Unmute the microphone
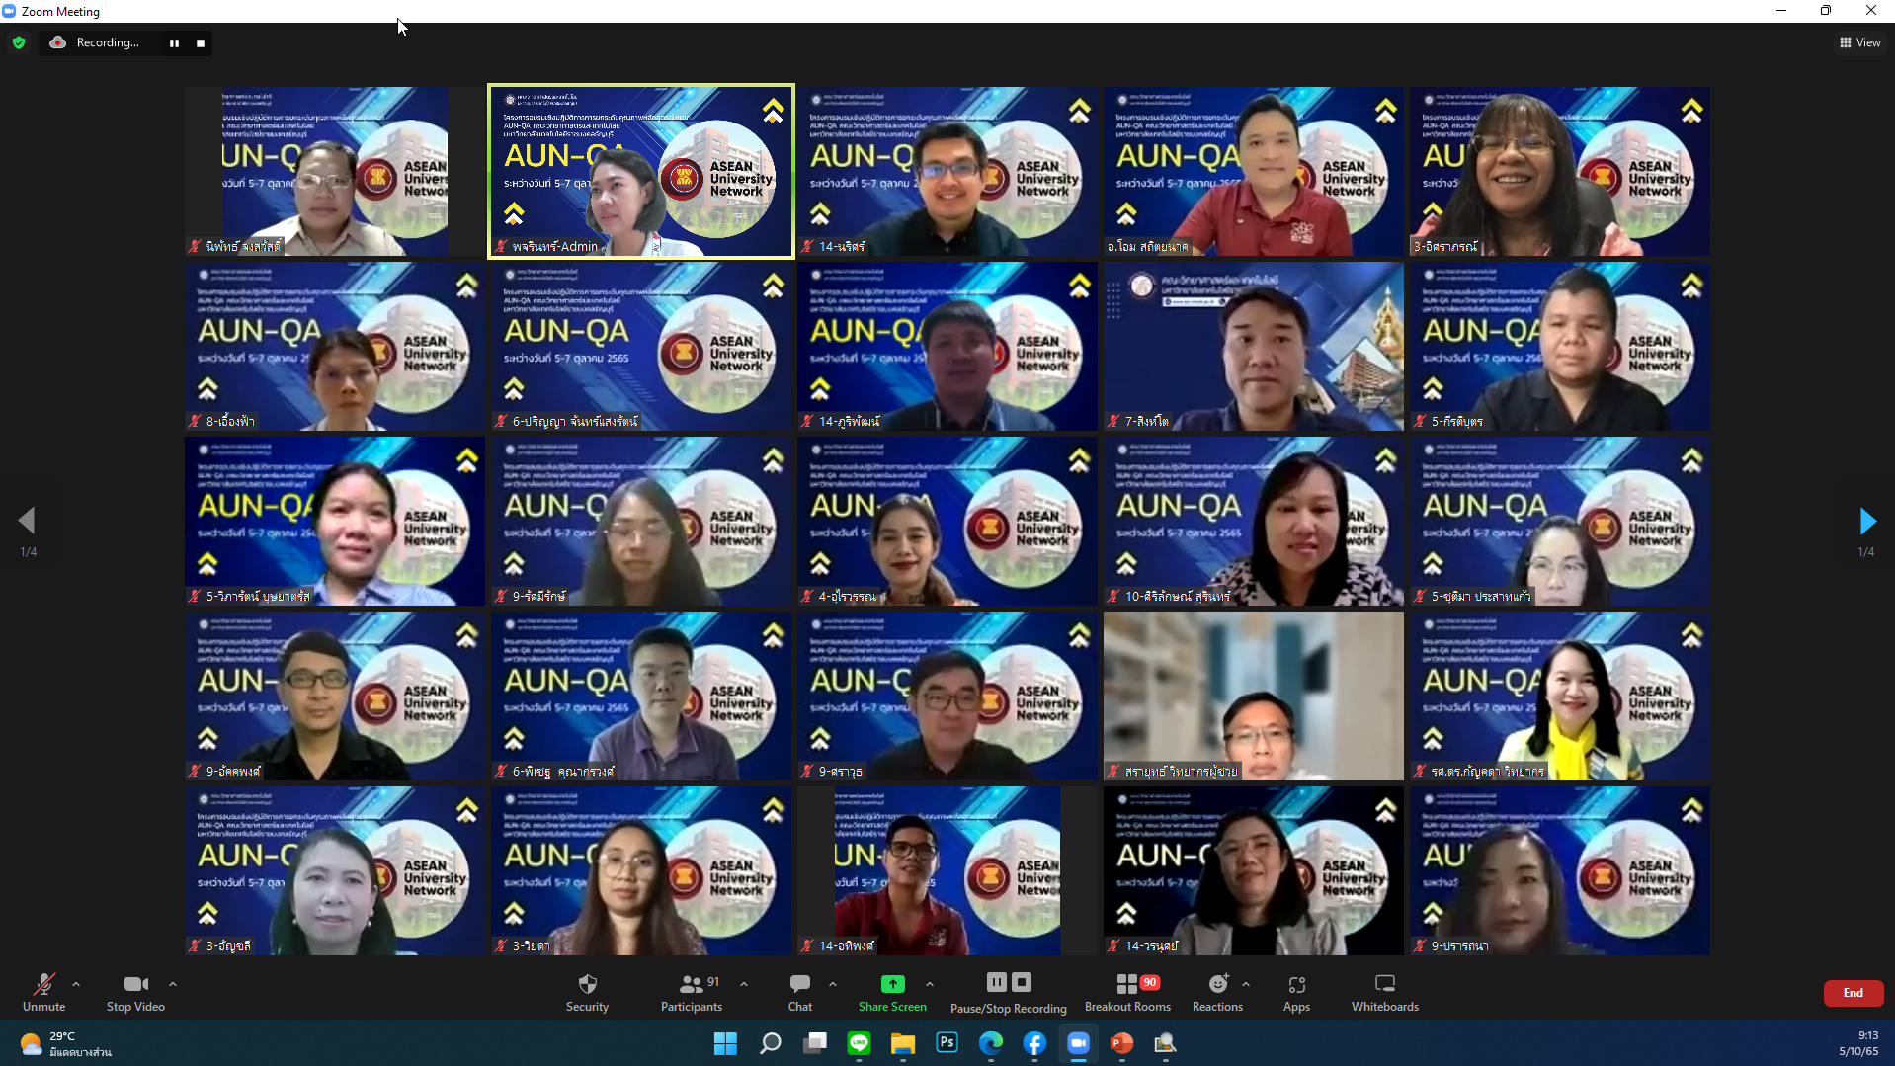Screen dimensions: 1895x1066 (x=43, y=992)
